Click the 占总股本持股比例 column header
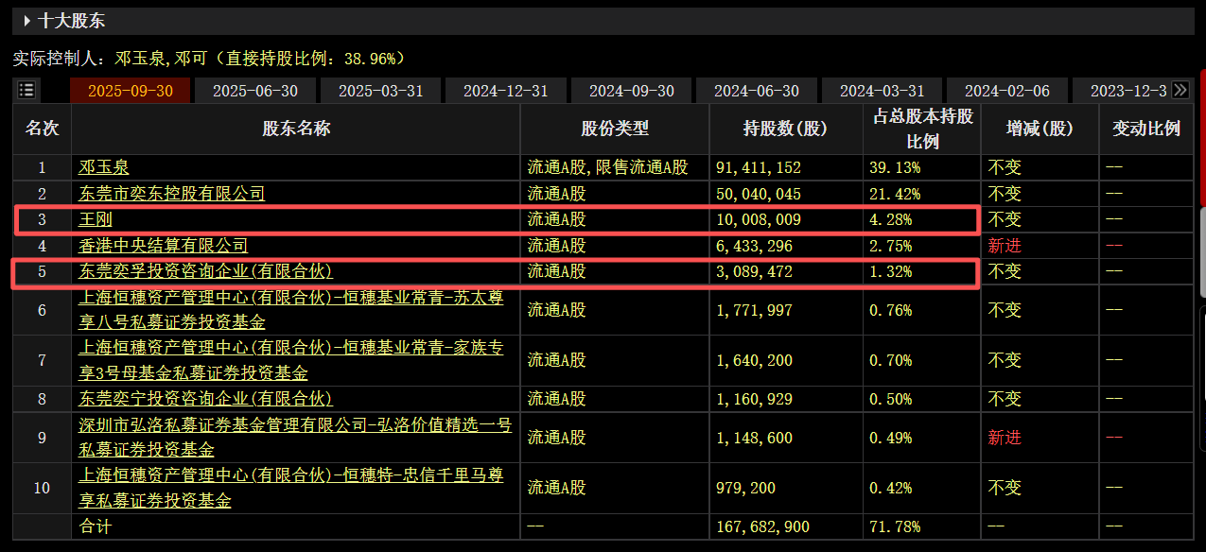1206x552 pixels. tap(922, 129)
